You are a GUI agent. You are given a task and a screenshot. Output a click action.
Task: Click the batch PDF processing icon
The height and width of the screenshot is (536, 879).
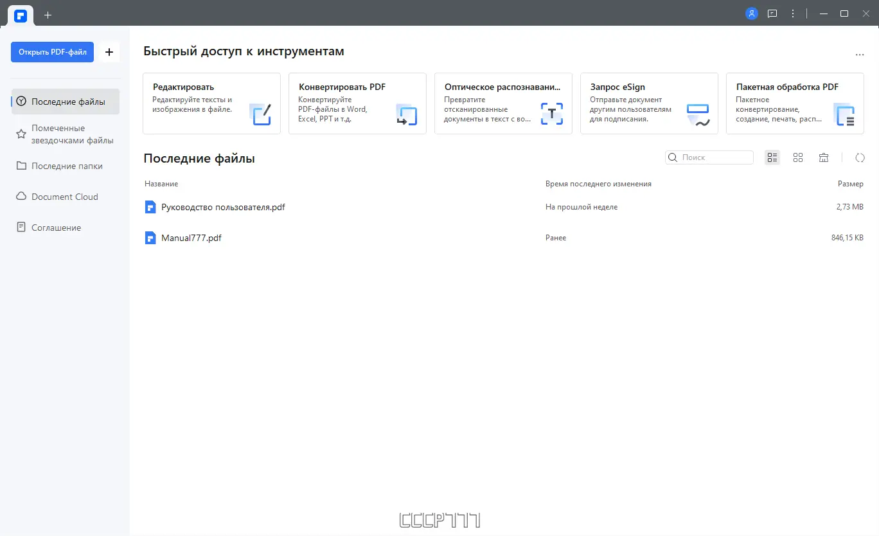coord(844,114)
